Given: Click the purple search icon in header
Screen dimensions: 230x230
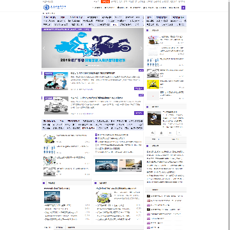Looking at the screenshot, I should point(183,8).
